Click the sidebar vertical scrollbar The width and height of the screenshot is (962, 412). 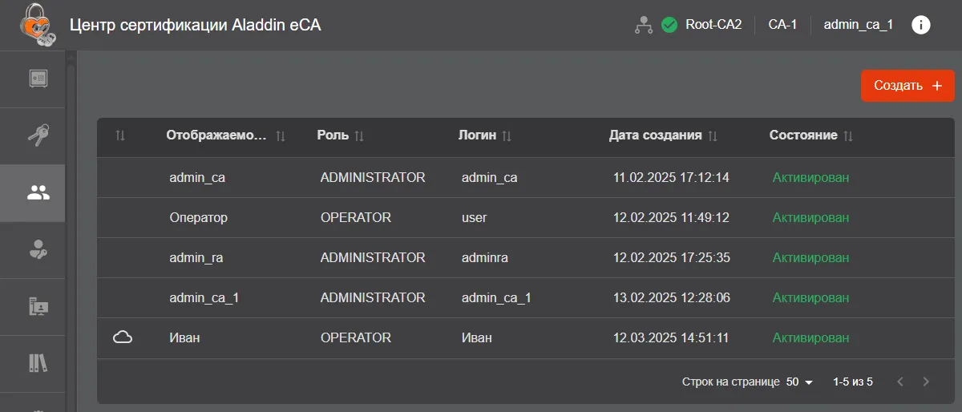pyautogui.click(x=71, y=232)
